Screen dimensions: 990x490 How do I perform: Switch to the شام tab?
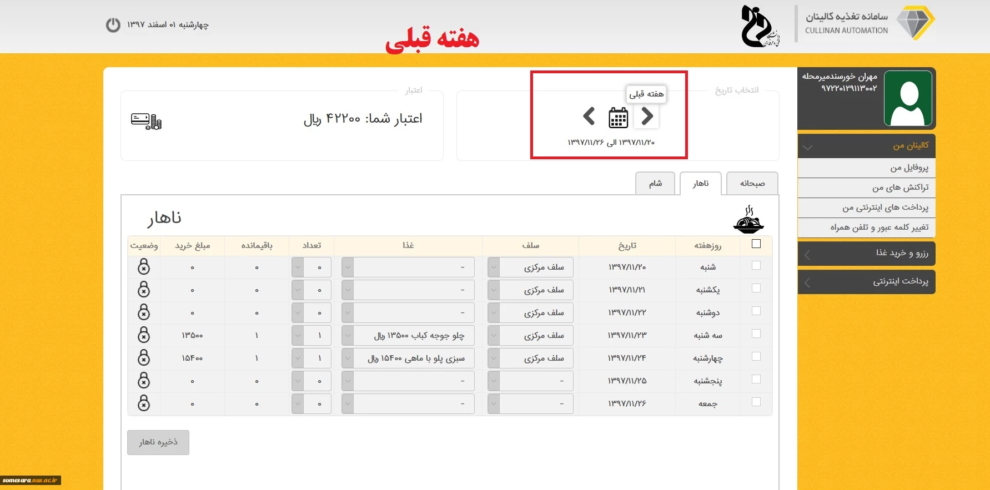(655, 184)
